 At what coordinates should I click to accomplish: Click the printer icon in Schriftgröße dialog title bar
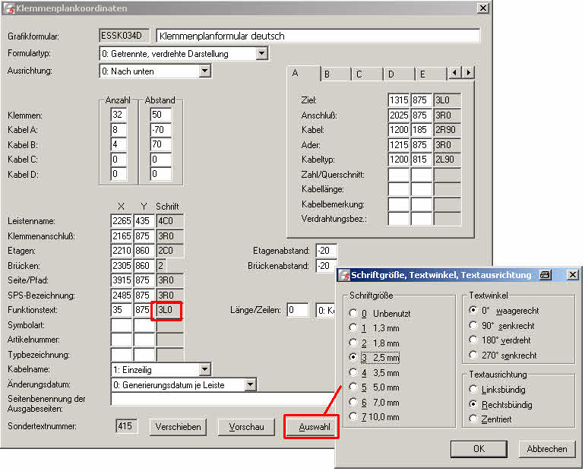(545, 275)
